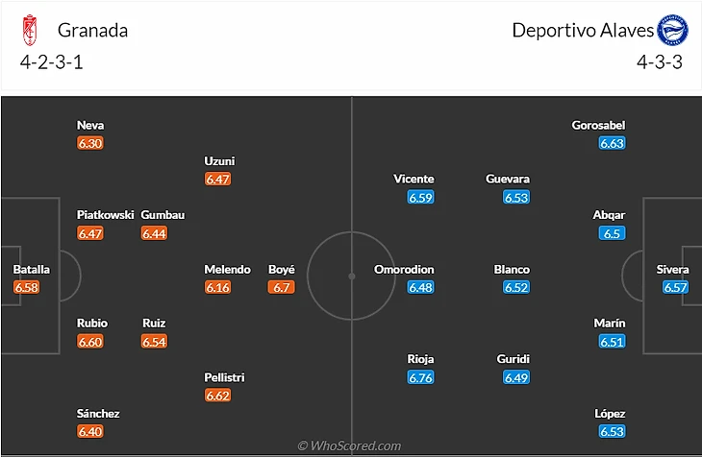Select player Pellistri on the pitch
The width and height of the screenshot is (702, 457).
click(225, 377)
